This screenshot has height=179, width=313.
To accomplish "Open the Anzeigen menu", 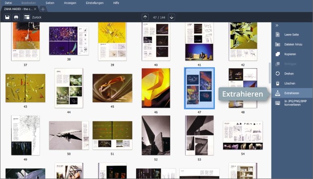I will [70, 3].
